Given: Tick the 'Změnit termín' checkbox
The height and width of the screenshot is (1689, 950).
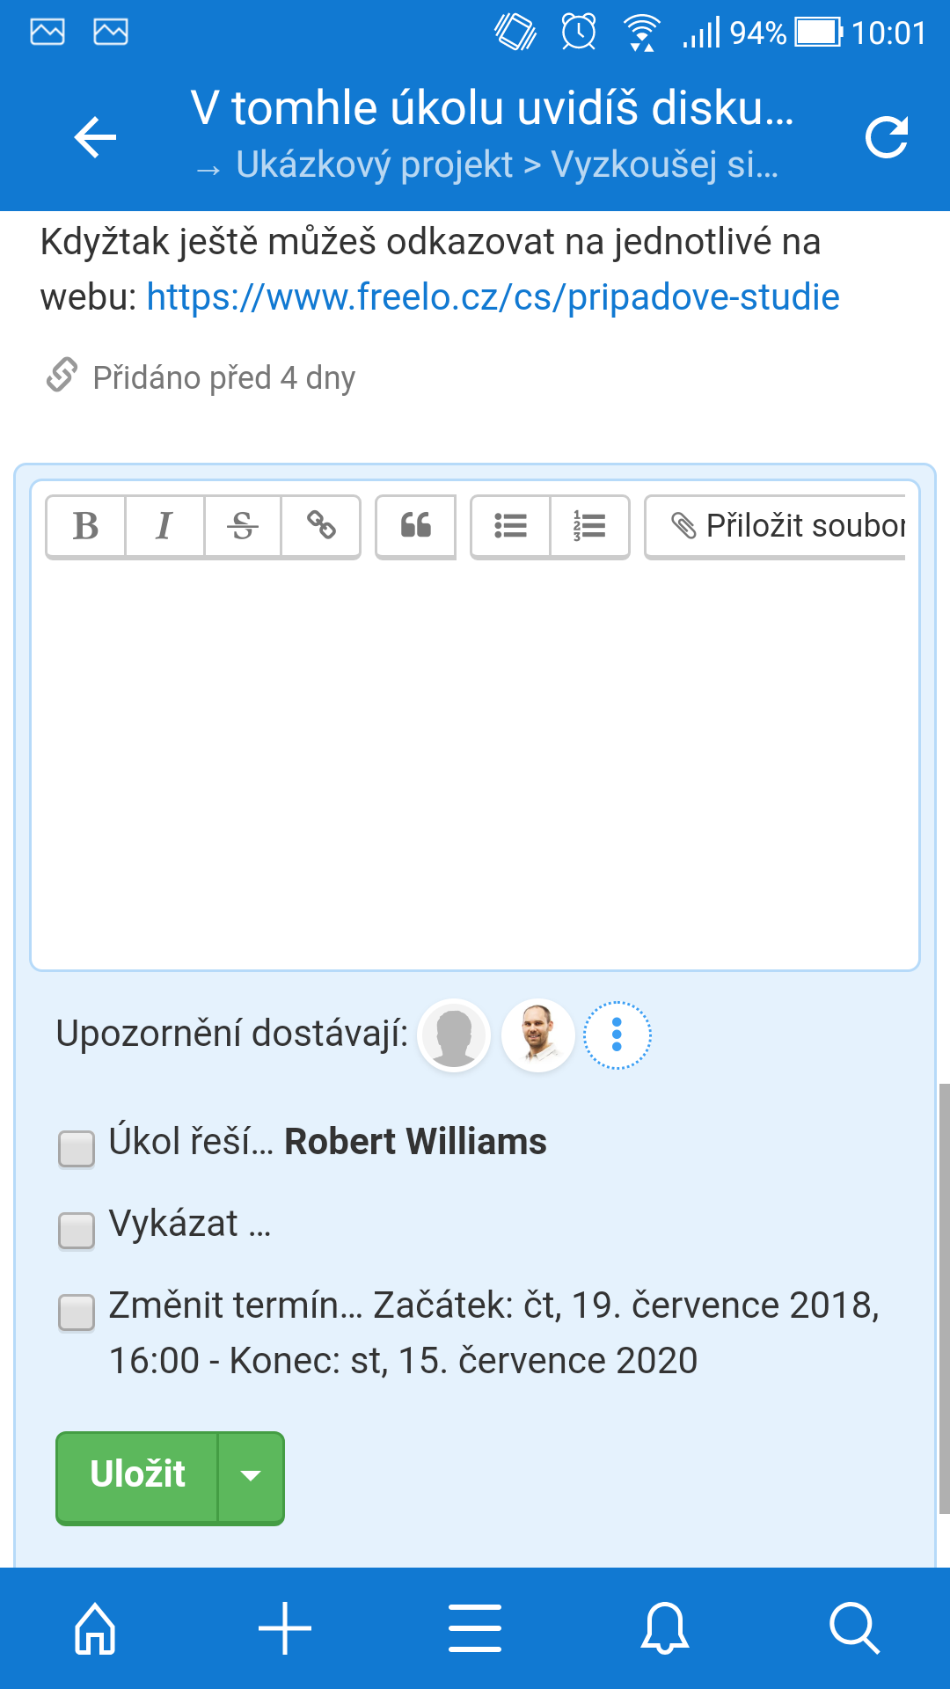Looking at the screenshot, I should (77, 1312).
